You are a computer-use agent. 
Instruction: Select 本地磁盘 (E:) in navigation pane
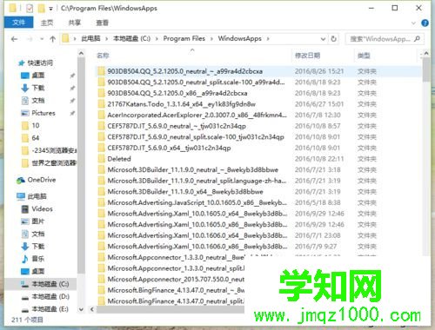pos(50,309)
